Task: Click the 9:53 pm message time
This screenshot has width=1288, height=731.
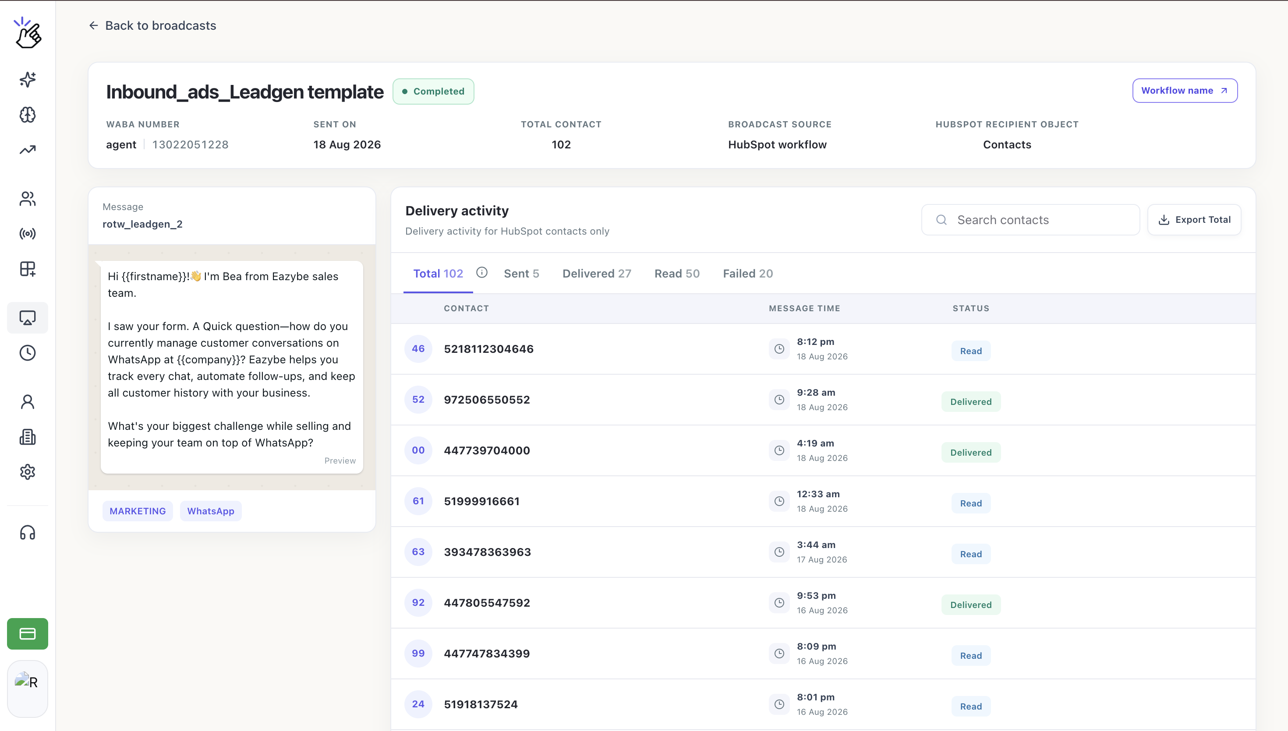Action: 816,595
